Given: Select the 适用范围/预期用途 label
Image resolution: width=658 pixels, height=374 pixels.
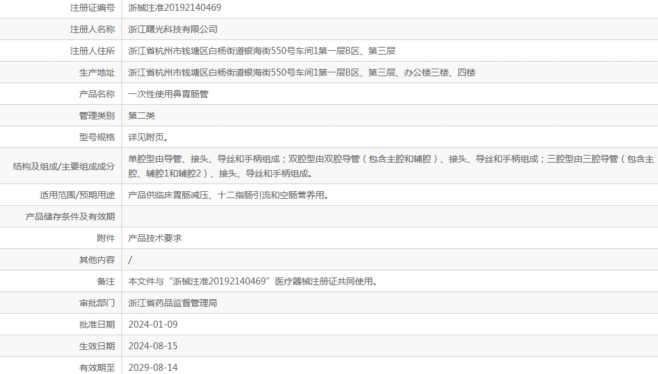Looking at the screenshot, I should click(77, 195).
